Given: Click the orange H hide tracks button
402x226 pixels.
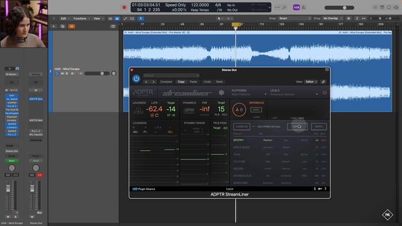Looking at the screenshot, I should (72, 26).
